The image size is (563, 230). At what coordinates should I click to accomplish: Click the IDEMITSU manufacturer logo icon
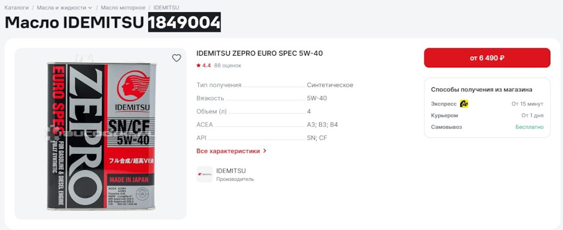[205, 174]
